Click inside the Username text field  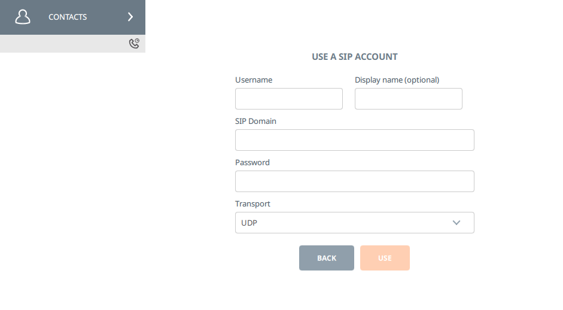(x=288, y=99)
